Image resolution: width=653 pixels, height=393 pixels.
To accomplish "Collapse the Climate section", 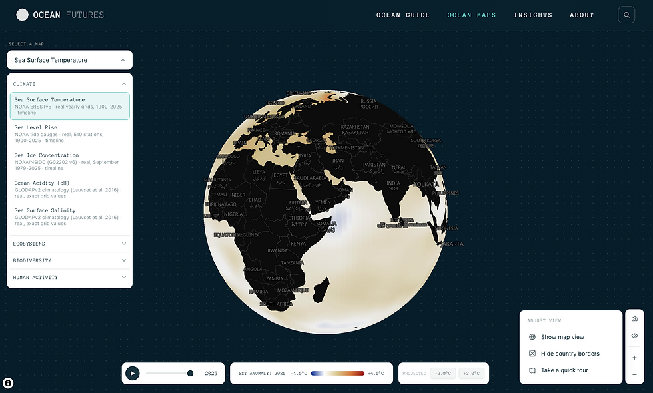I will [x=70, y=84].
